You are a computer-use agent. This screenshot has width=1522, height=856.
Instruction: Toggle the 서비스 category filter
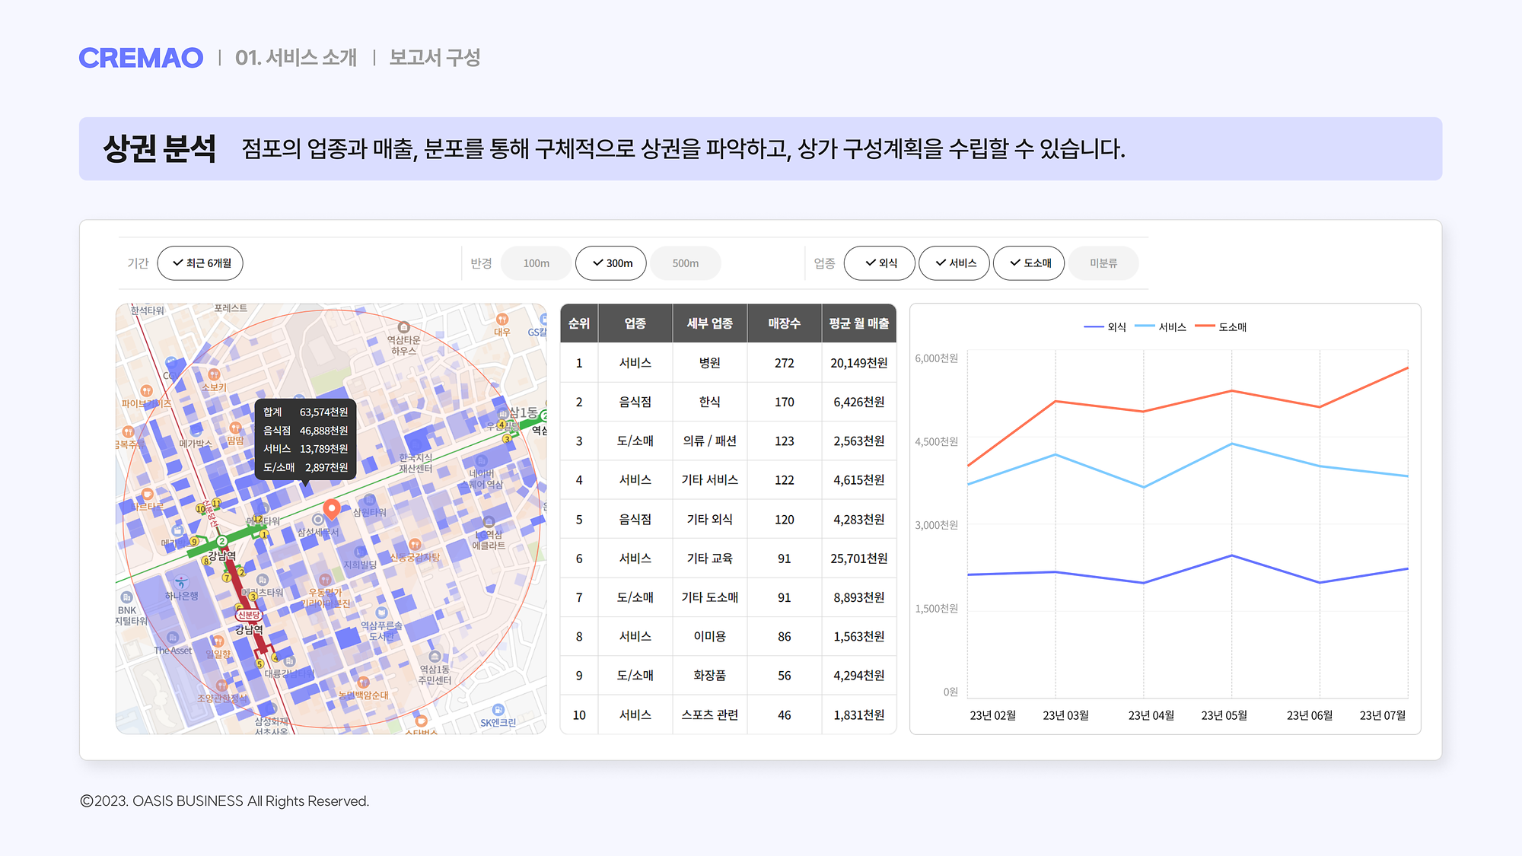tap(954, 263)
